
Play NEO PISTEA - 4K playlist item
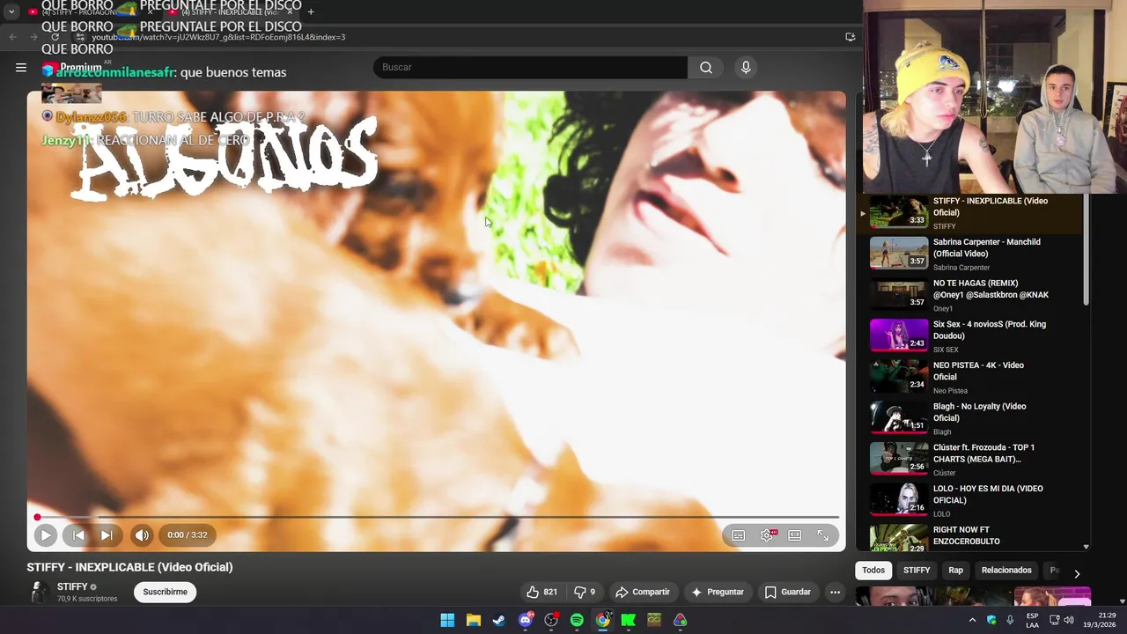968,377
